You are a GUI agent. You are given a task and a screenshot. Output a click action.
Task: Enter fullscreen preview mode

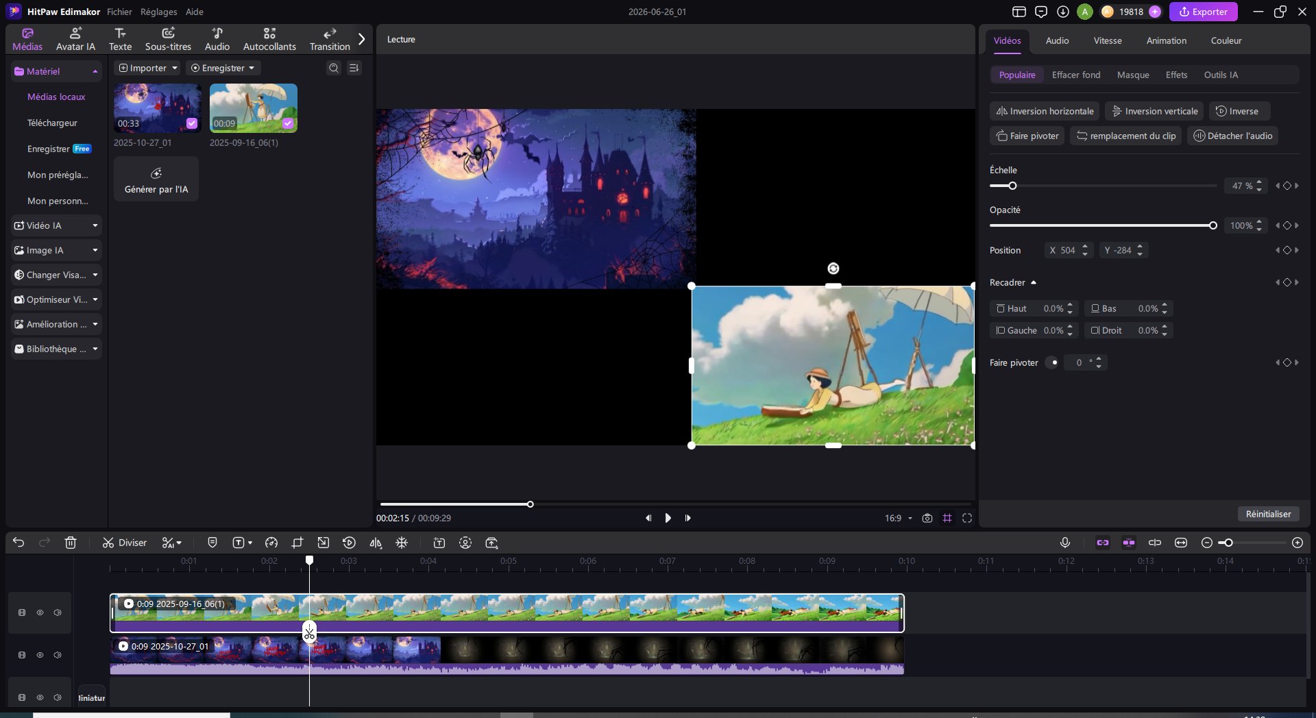coord(967,518)
